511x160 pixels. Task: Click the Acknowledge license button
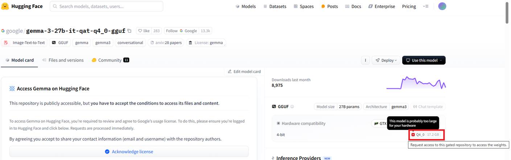[x=129, y=152]
